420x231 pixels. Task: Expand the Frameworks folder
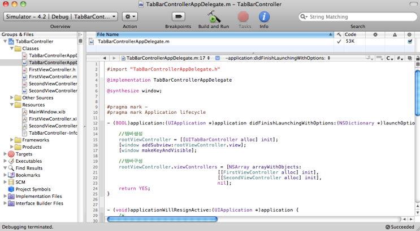tap(12, 140)
